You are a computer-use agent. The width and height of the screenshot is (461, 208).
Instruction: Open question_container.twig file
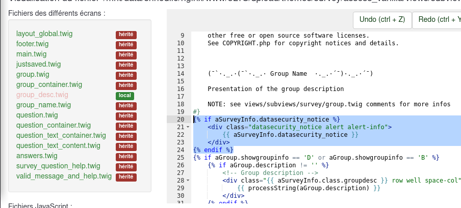pyautogui.click(x=54, y=126)
